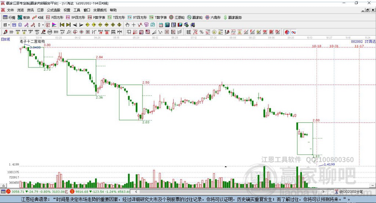Open the 文件 menu
The height and width of the screenshot is (203, 376).
10,10
